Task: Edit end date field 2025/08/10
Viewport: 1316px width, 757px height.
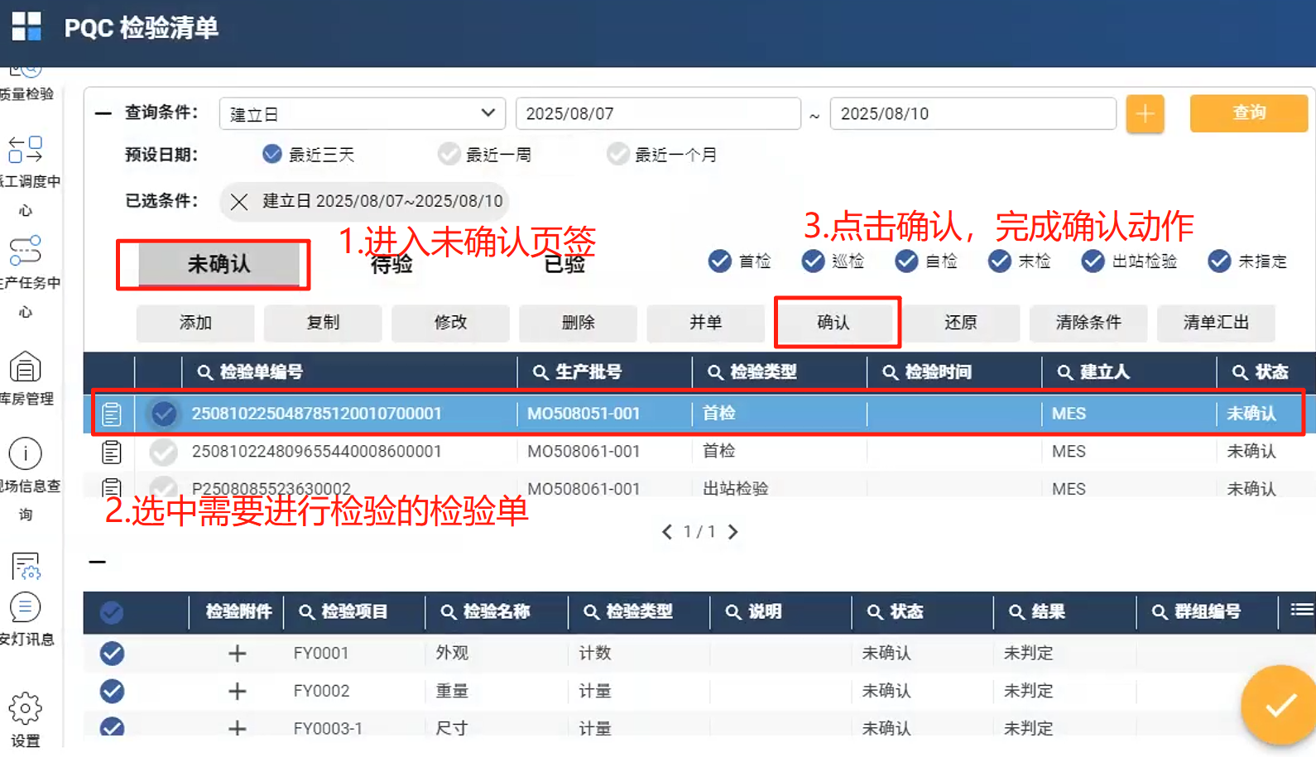Action: click(x=973, y=113)
